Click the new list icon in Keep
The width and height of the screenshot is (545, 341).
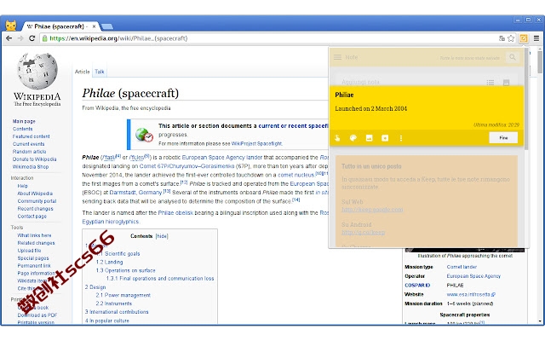(490, 83)
